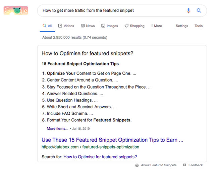Expand the More menu with three dots
The height and width of the screenshot is (169, 218).
coord(157,26)
